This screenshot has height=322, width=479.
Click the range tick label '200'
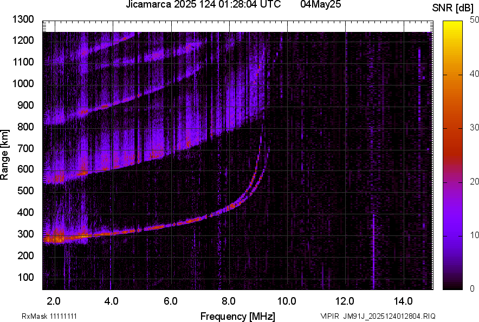coord(25,255)
